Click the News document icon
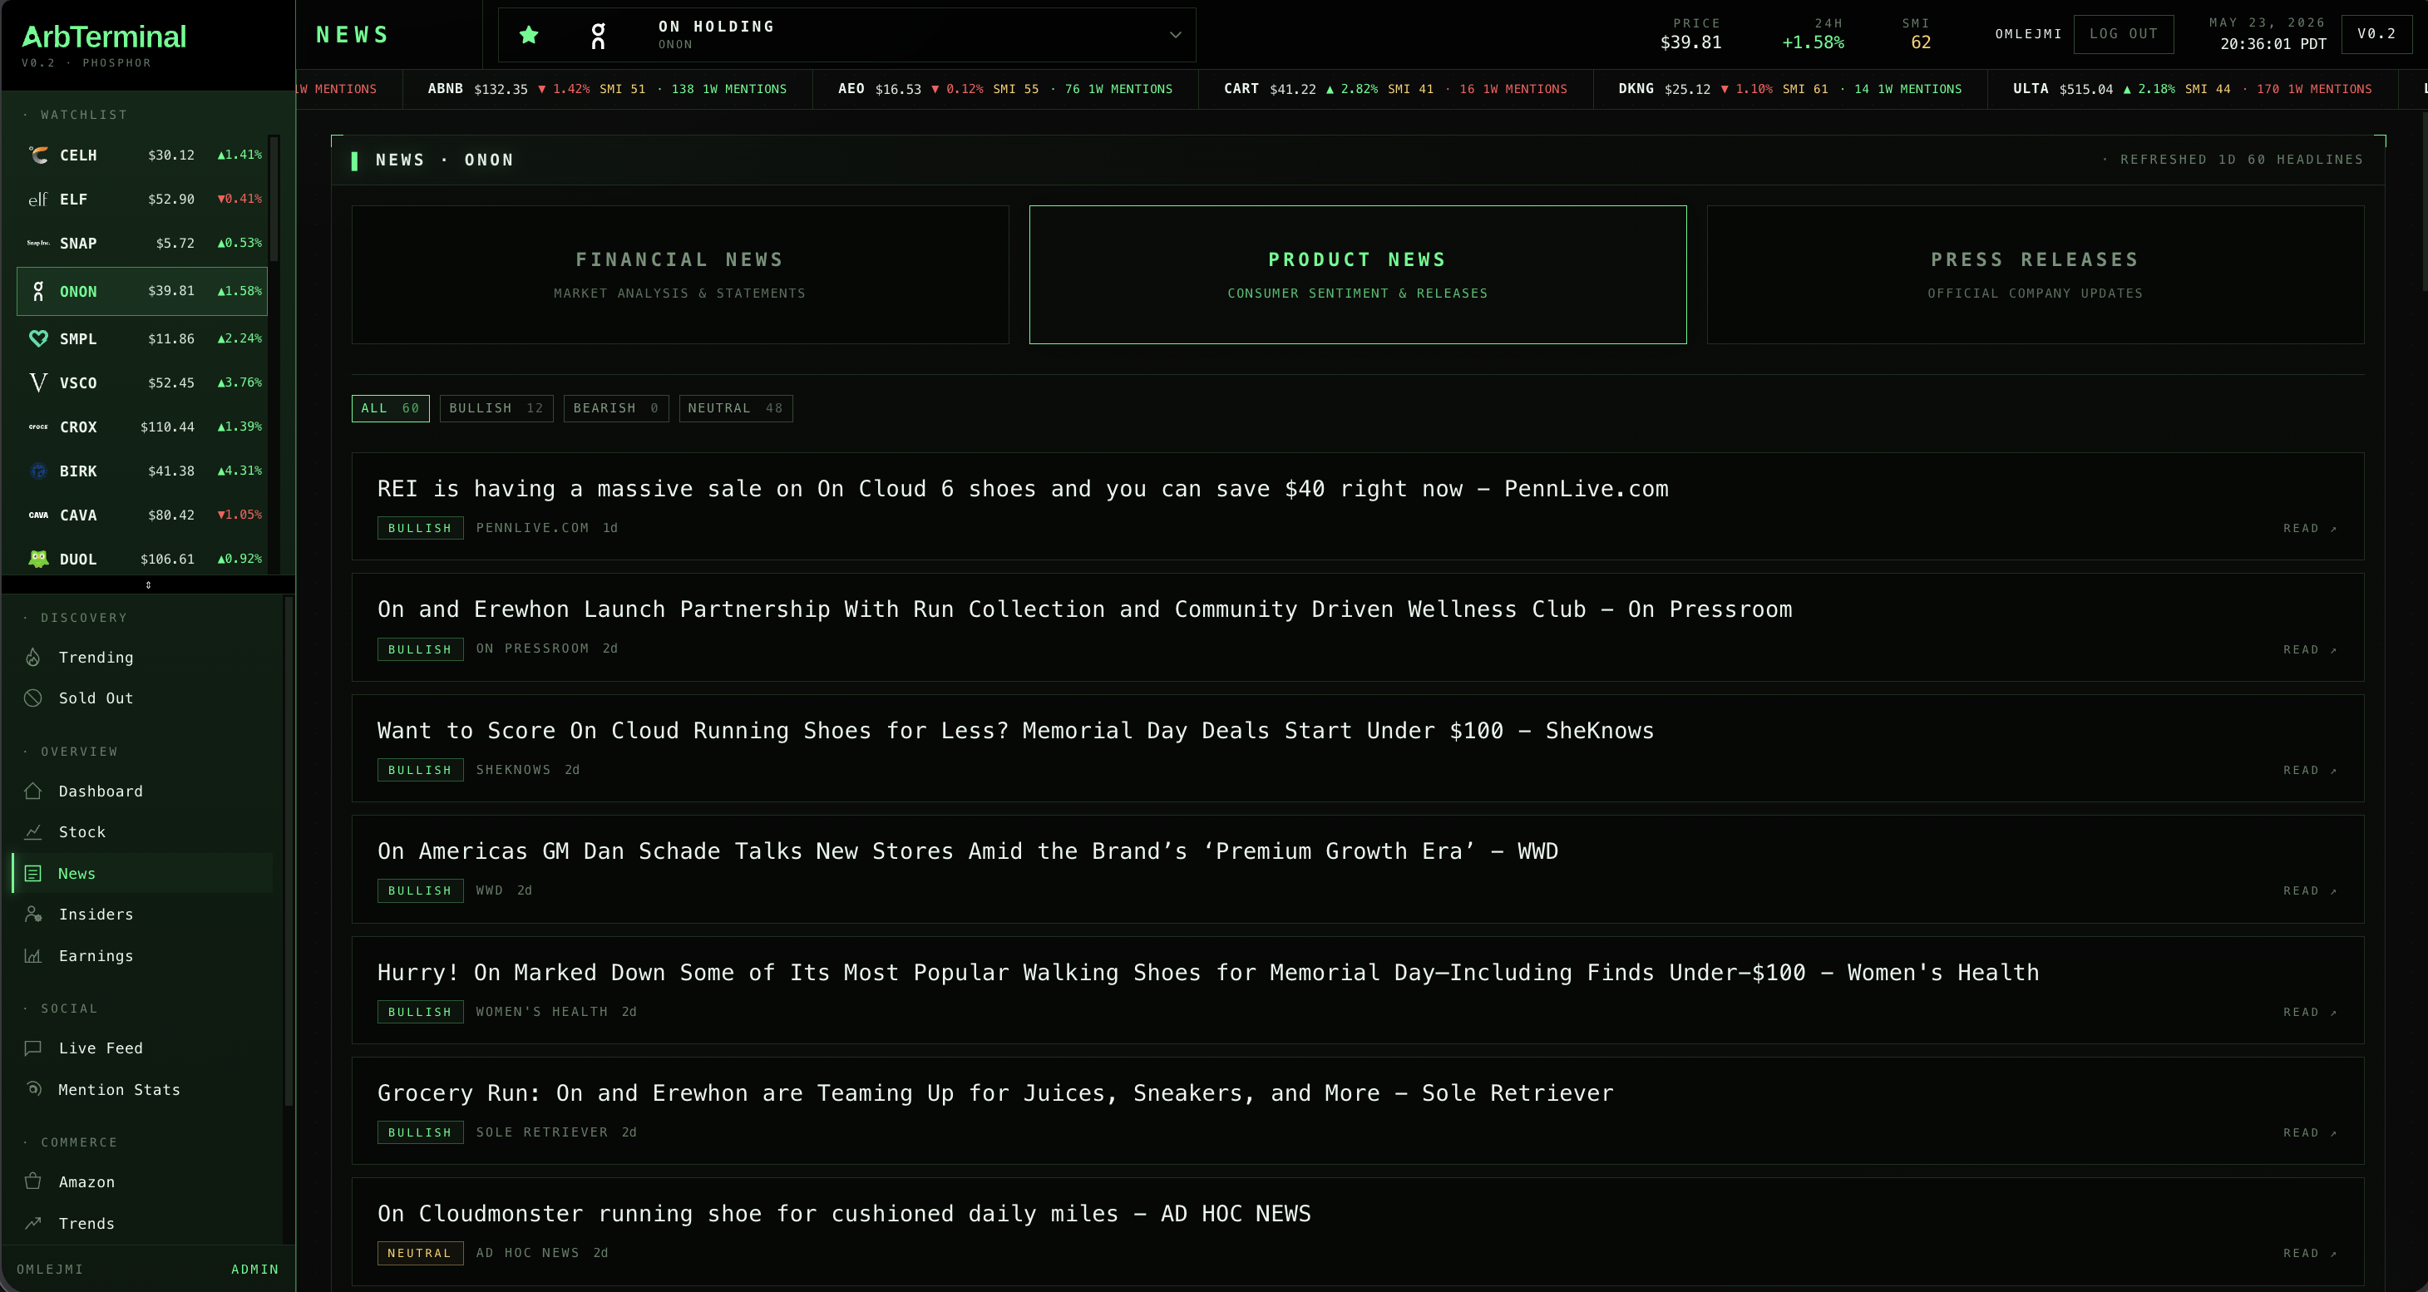 [33, 874]
